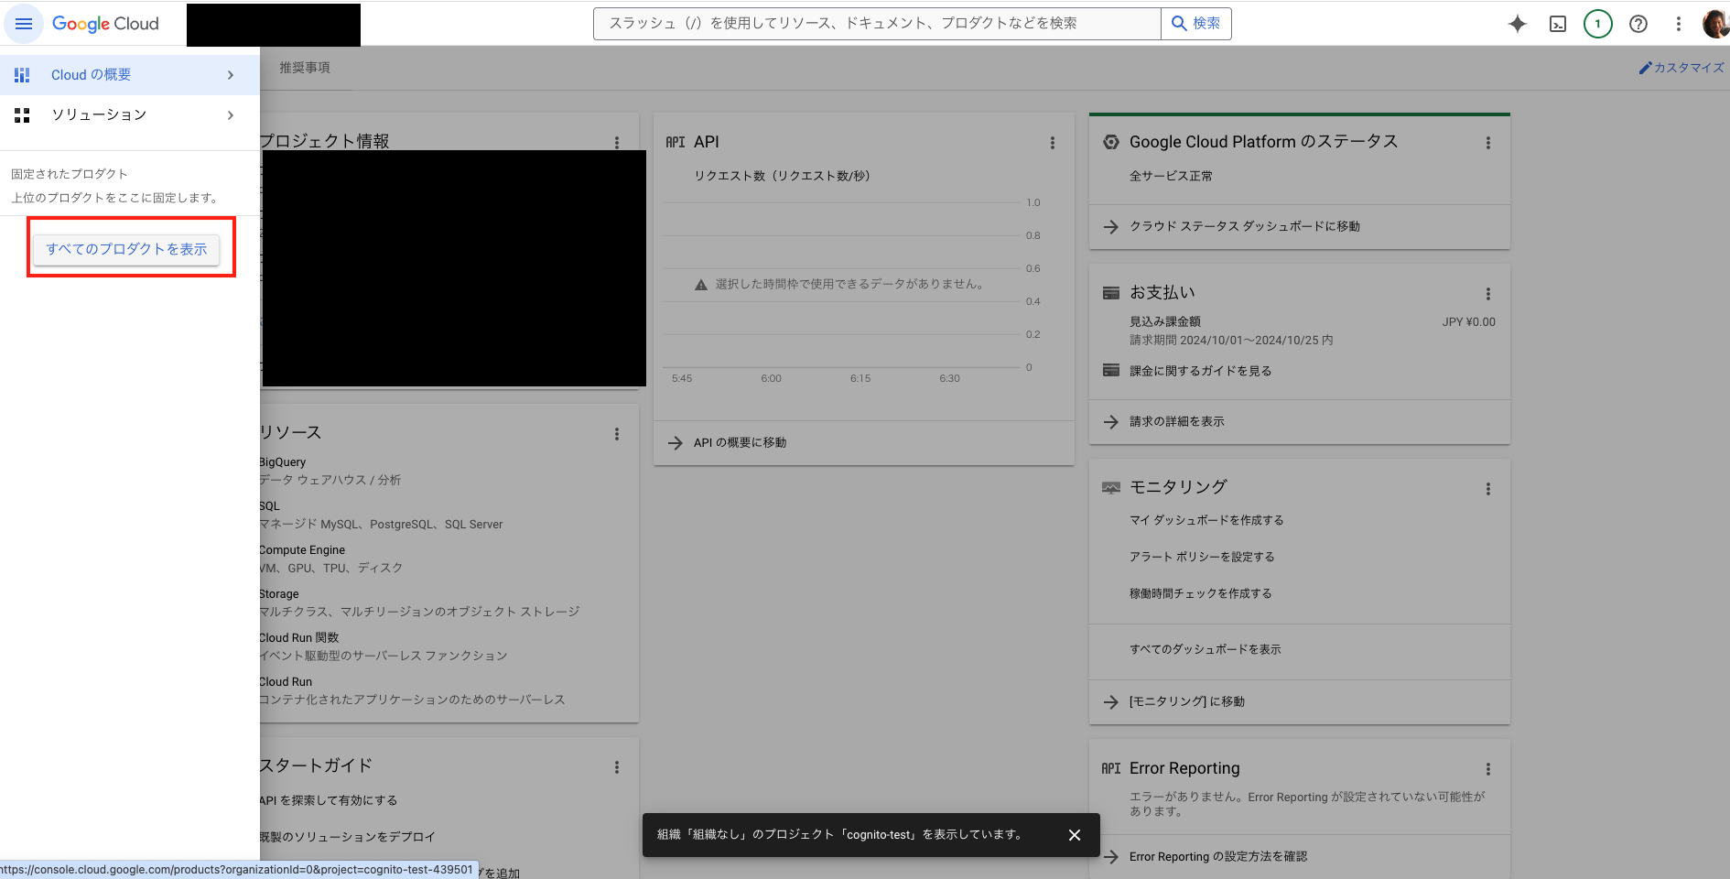Dismiss the cognito-test project notification toast
This screenshot has width=1730, height=879.
(1074, 835)
